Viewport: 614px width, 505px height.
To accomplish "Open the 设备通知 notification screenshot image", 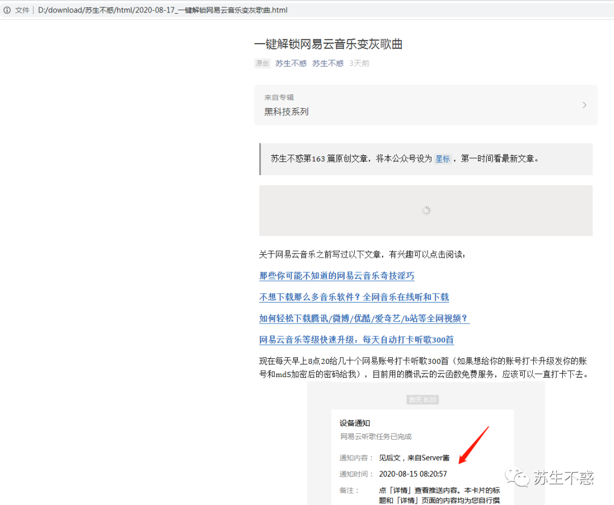I will click(426, 443).
